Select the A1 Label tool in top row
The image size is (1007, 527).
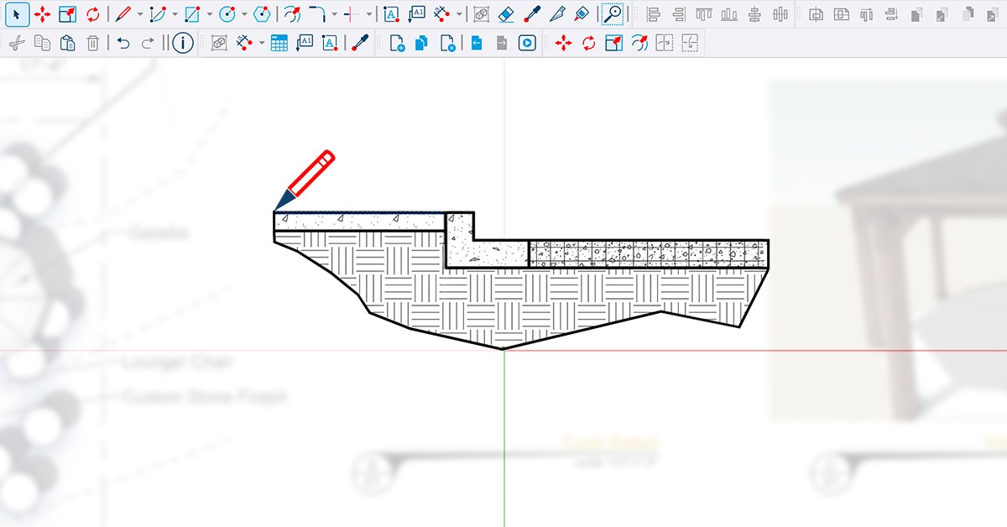click(417, 14)
